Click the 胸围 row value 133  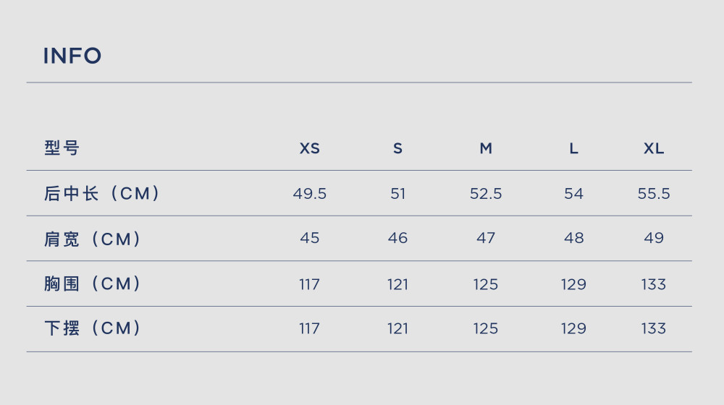pyautogui.click(x=654, y=284)
